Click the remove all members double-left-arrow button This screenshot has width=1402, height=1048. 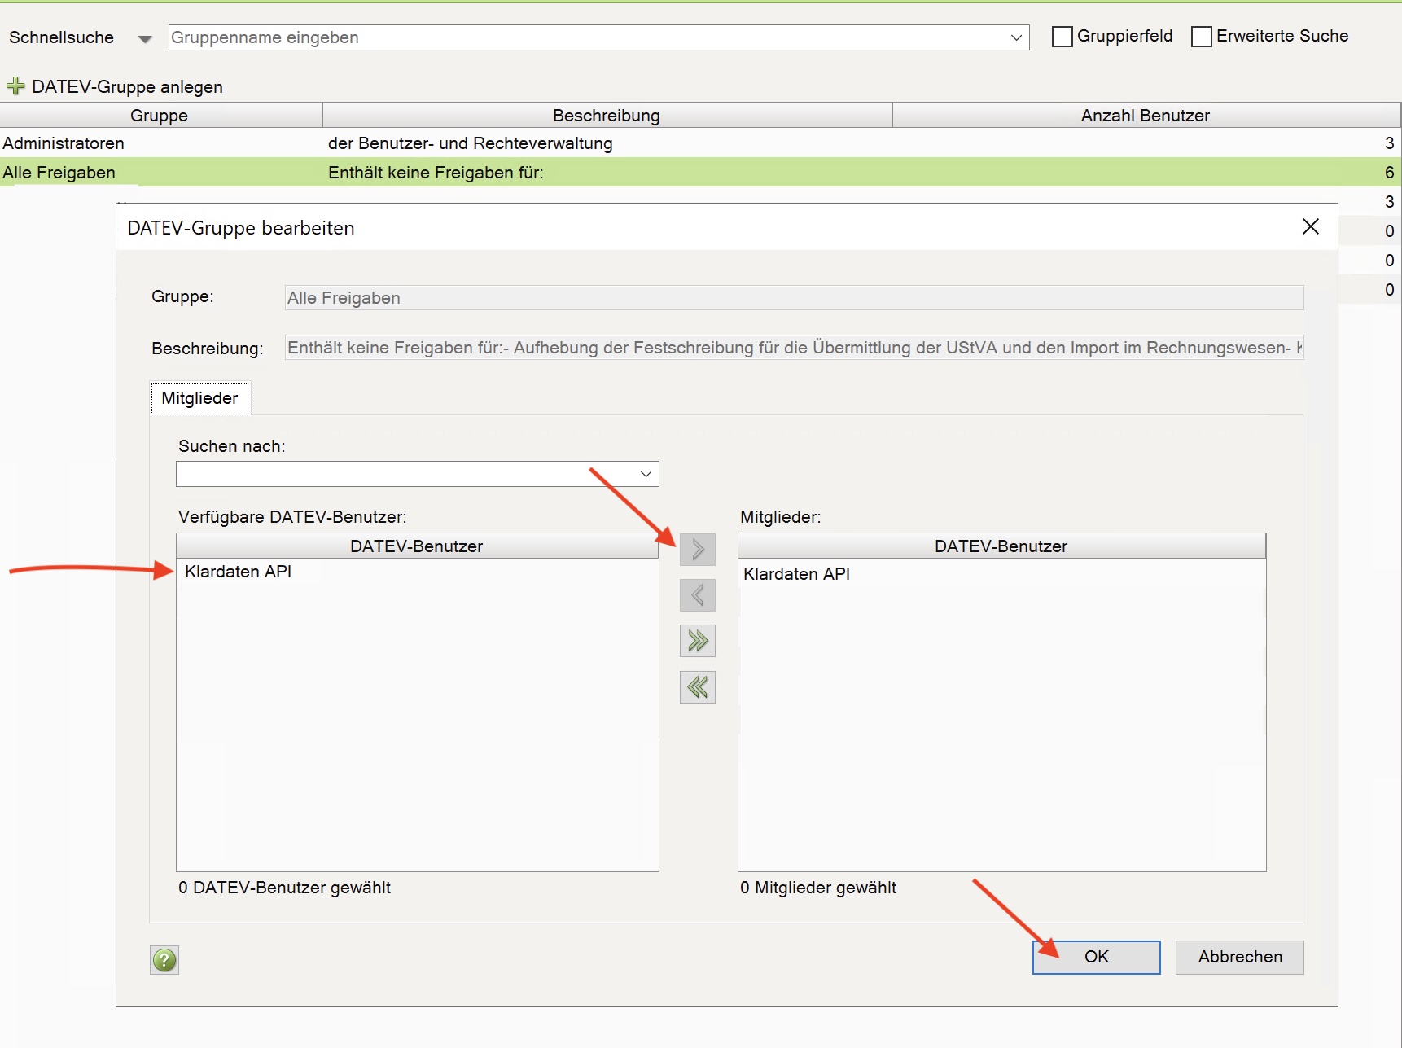click(x=698, y=687)
